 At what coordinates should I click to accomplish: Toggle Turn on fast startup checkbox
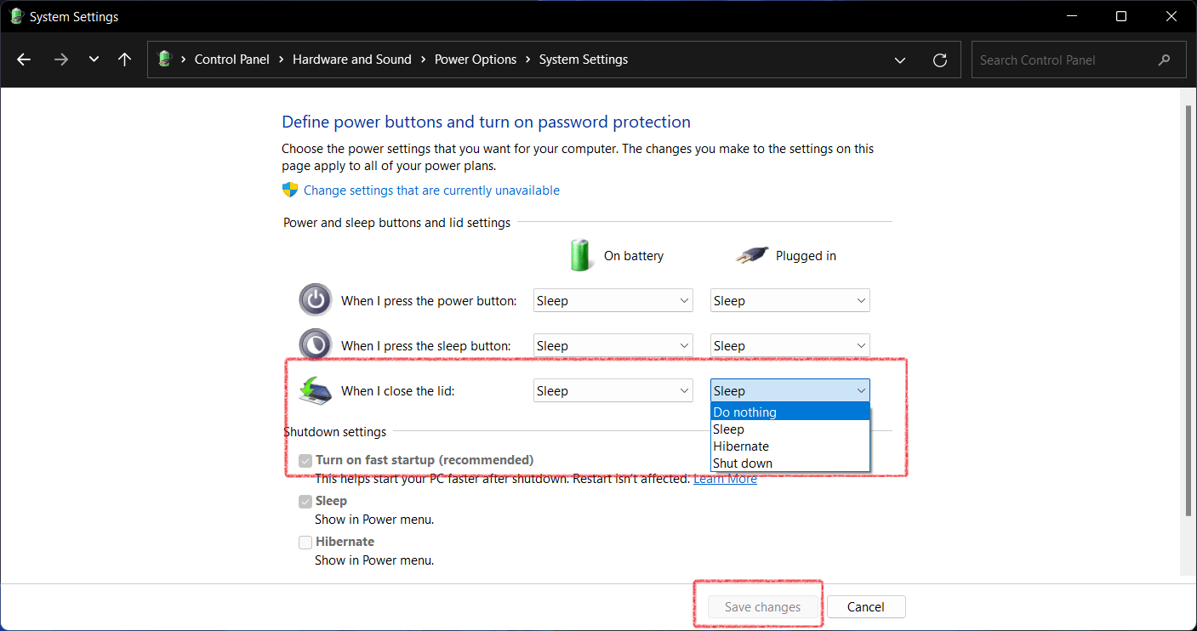pos(305,461)
